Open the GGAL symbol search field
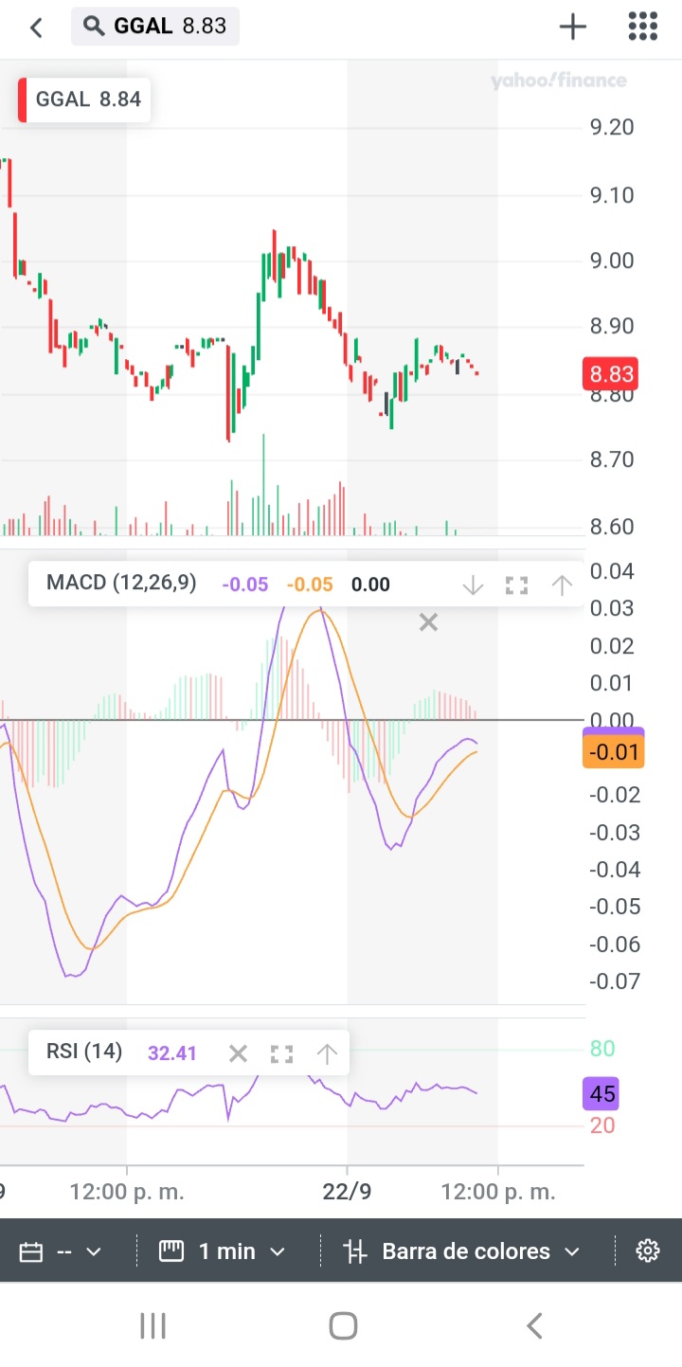 [x=155, y=27]
